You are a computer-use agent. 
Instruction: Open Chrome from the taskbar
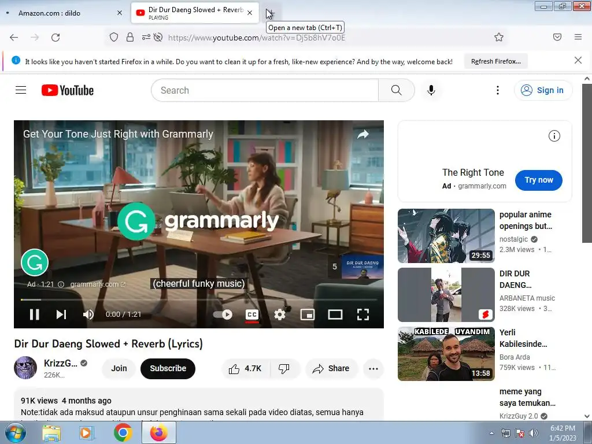tap(123, 432)
